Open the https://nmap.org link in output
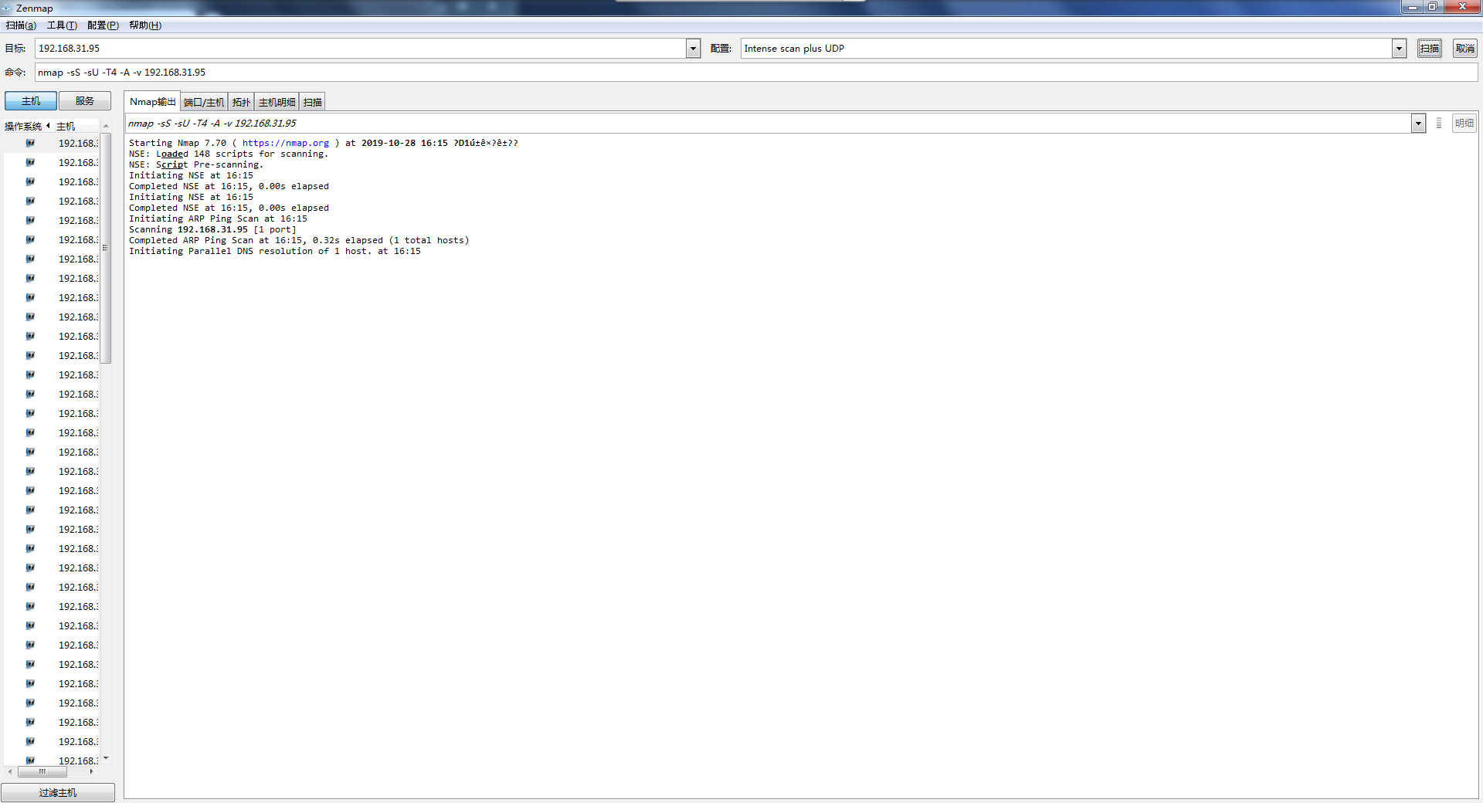Screen dimensions: 1483x803 pos(286,143)
